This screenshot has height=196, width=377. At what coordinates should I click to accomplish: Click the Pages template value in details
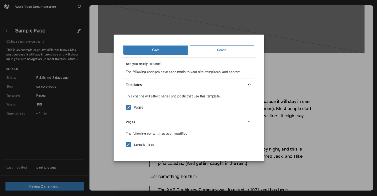pos(41,95)
